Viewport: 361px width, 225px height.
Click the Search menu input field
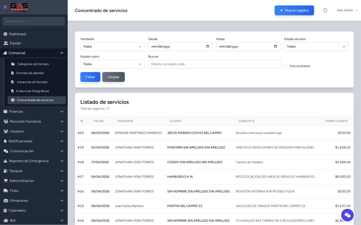33,21
